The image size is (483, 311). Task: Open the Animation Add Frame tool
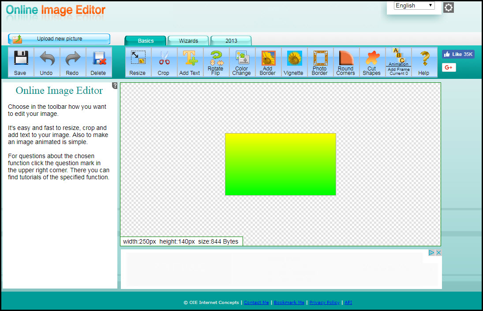(x=398, y=62)
